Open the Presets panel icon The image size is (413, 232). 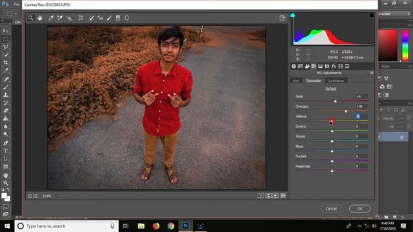point(347,66)
